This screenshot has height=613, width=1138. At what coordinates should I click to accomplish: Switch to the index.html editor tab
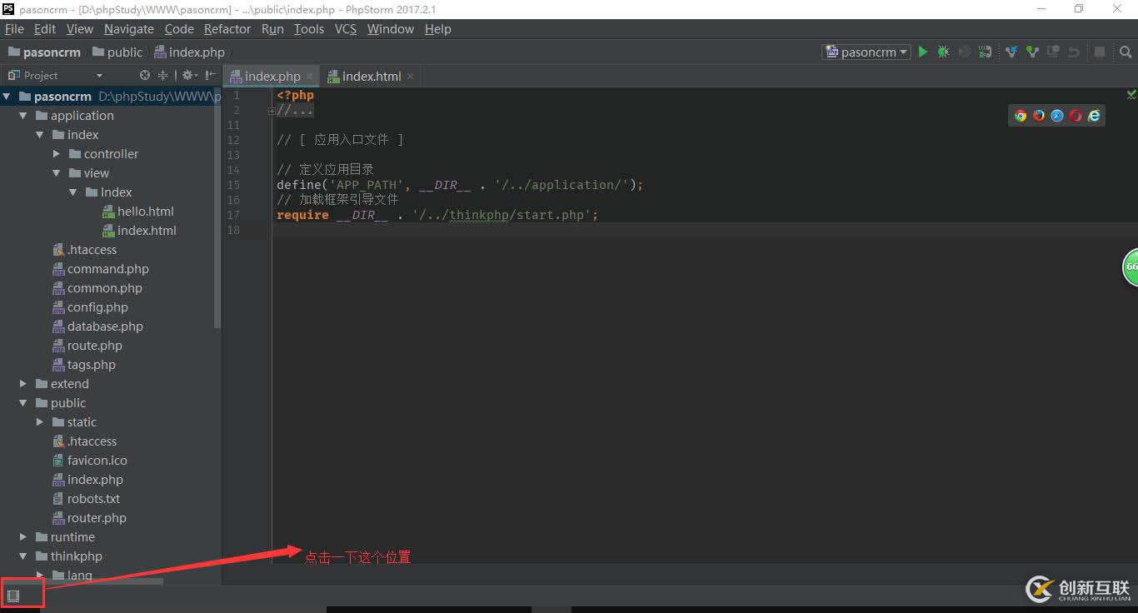pos(370,76)
